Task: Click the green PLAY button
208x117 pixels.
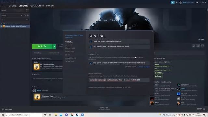Action: (x=42, y=46)
